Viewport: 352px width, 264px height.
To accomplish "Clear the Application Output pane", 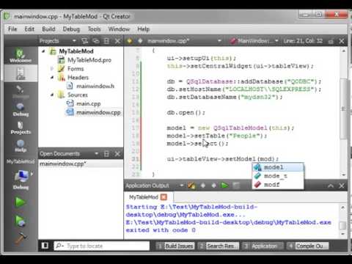I will click(x=191, y=186).
